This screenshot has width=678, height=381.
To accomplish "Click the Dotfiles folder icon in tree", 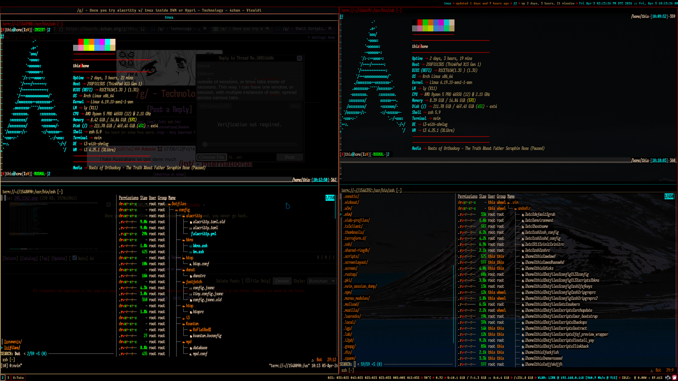I will point(169,204).
